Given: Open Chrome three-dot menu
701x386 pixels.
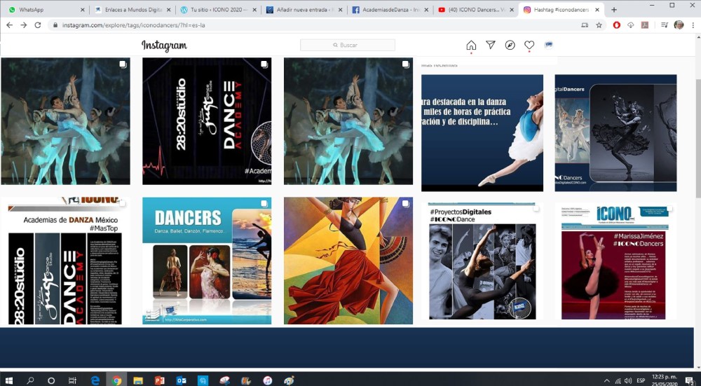Looking at the screenshot, I should (691, 25).
